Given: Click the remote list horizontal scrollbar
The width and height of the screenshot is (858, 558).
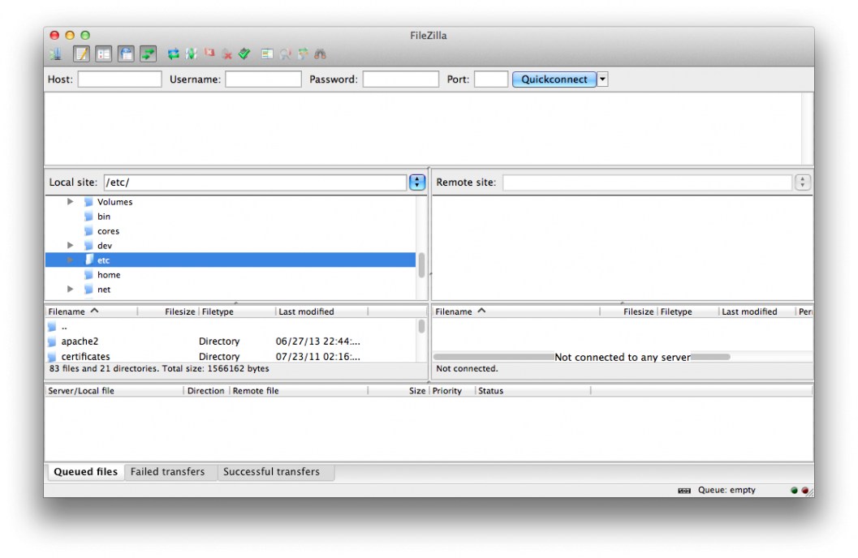Looking at the screenshot, I should (581, 357).
